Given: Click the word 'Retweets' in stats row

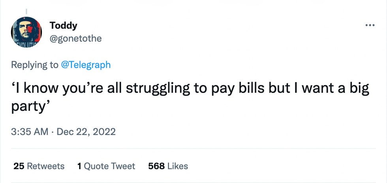Looking at the screenshot, I should 45,166.
